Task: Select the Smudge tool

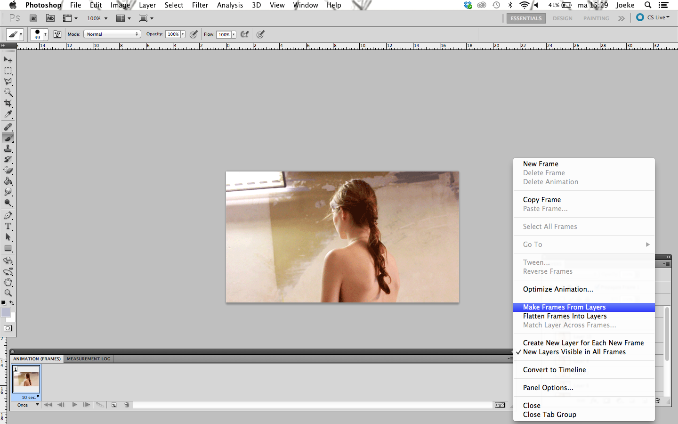Action: coord(8,192)
